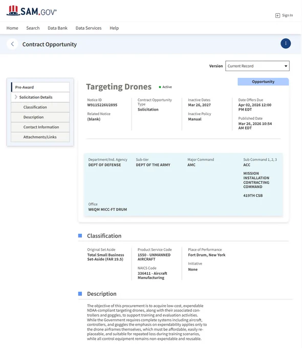Click Inactive Dates Mar 26, 2027
Image resolution: width=302 pixels, height=348 pixels.
200,105
